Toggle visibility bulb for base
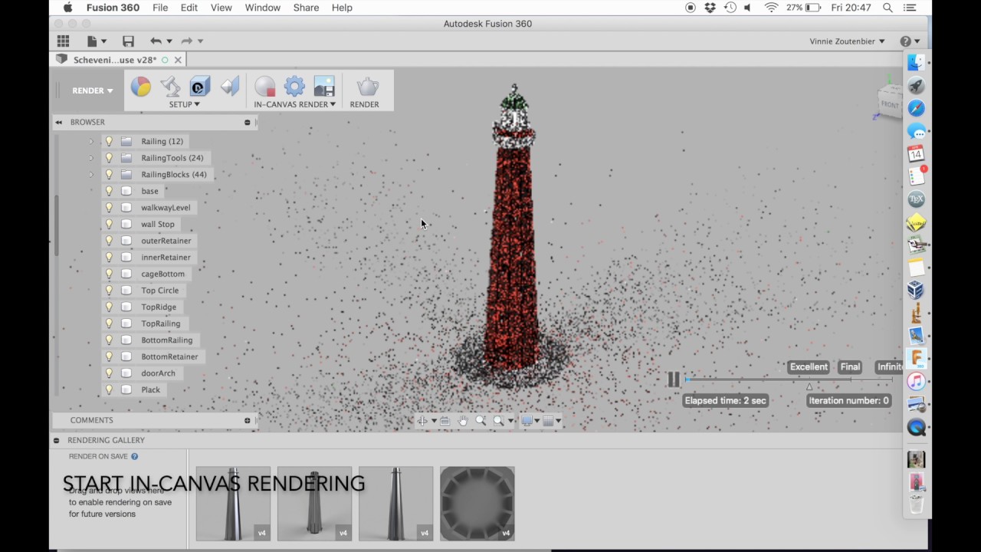This screenshot has height=552, width=981. coord(109,191)
